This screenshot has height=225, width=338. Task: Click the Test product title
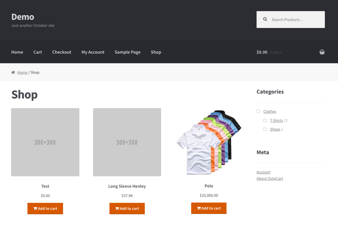(x=45, y=186)
